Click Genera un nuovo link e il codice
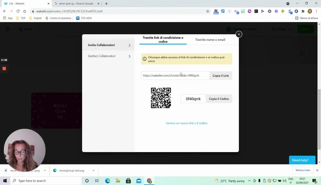This screenshot has width=321, height=185. click(x=187, y=123)
